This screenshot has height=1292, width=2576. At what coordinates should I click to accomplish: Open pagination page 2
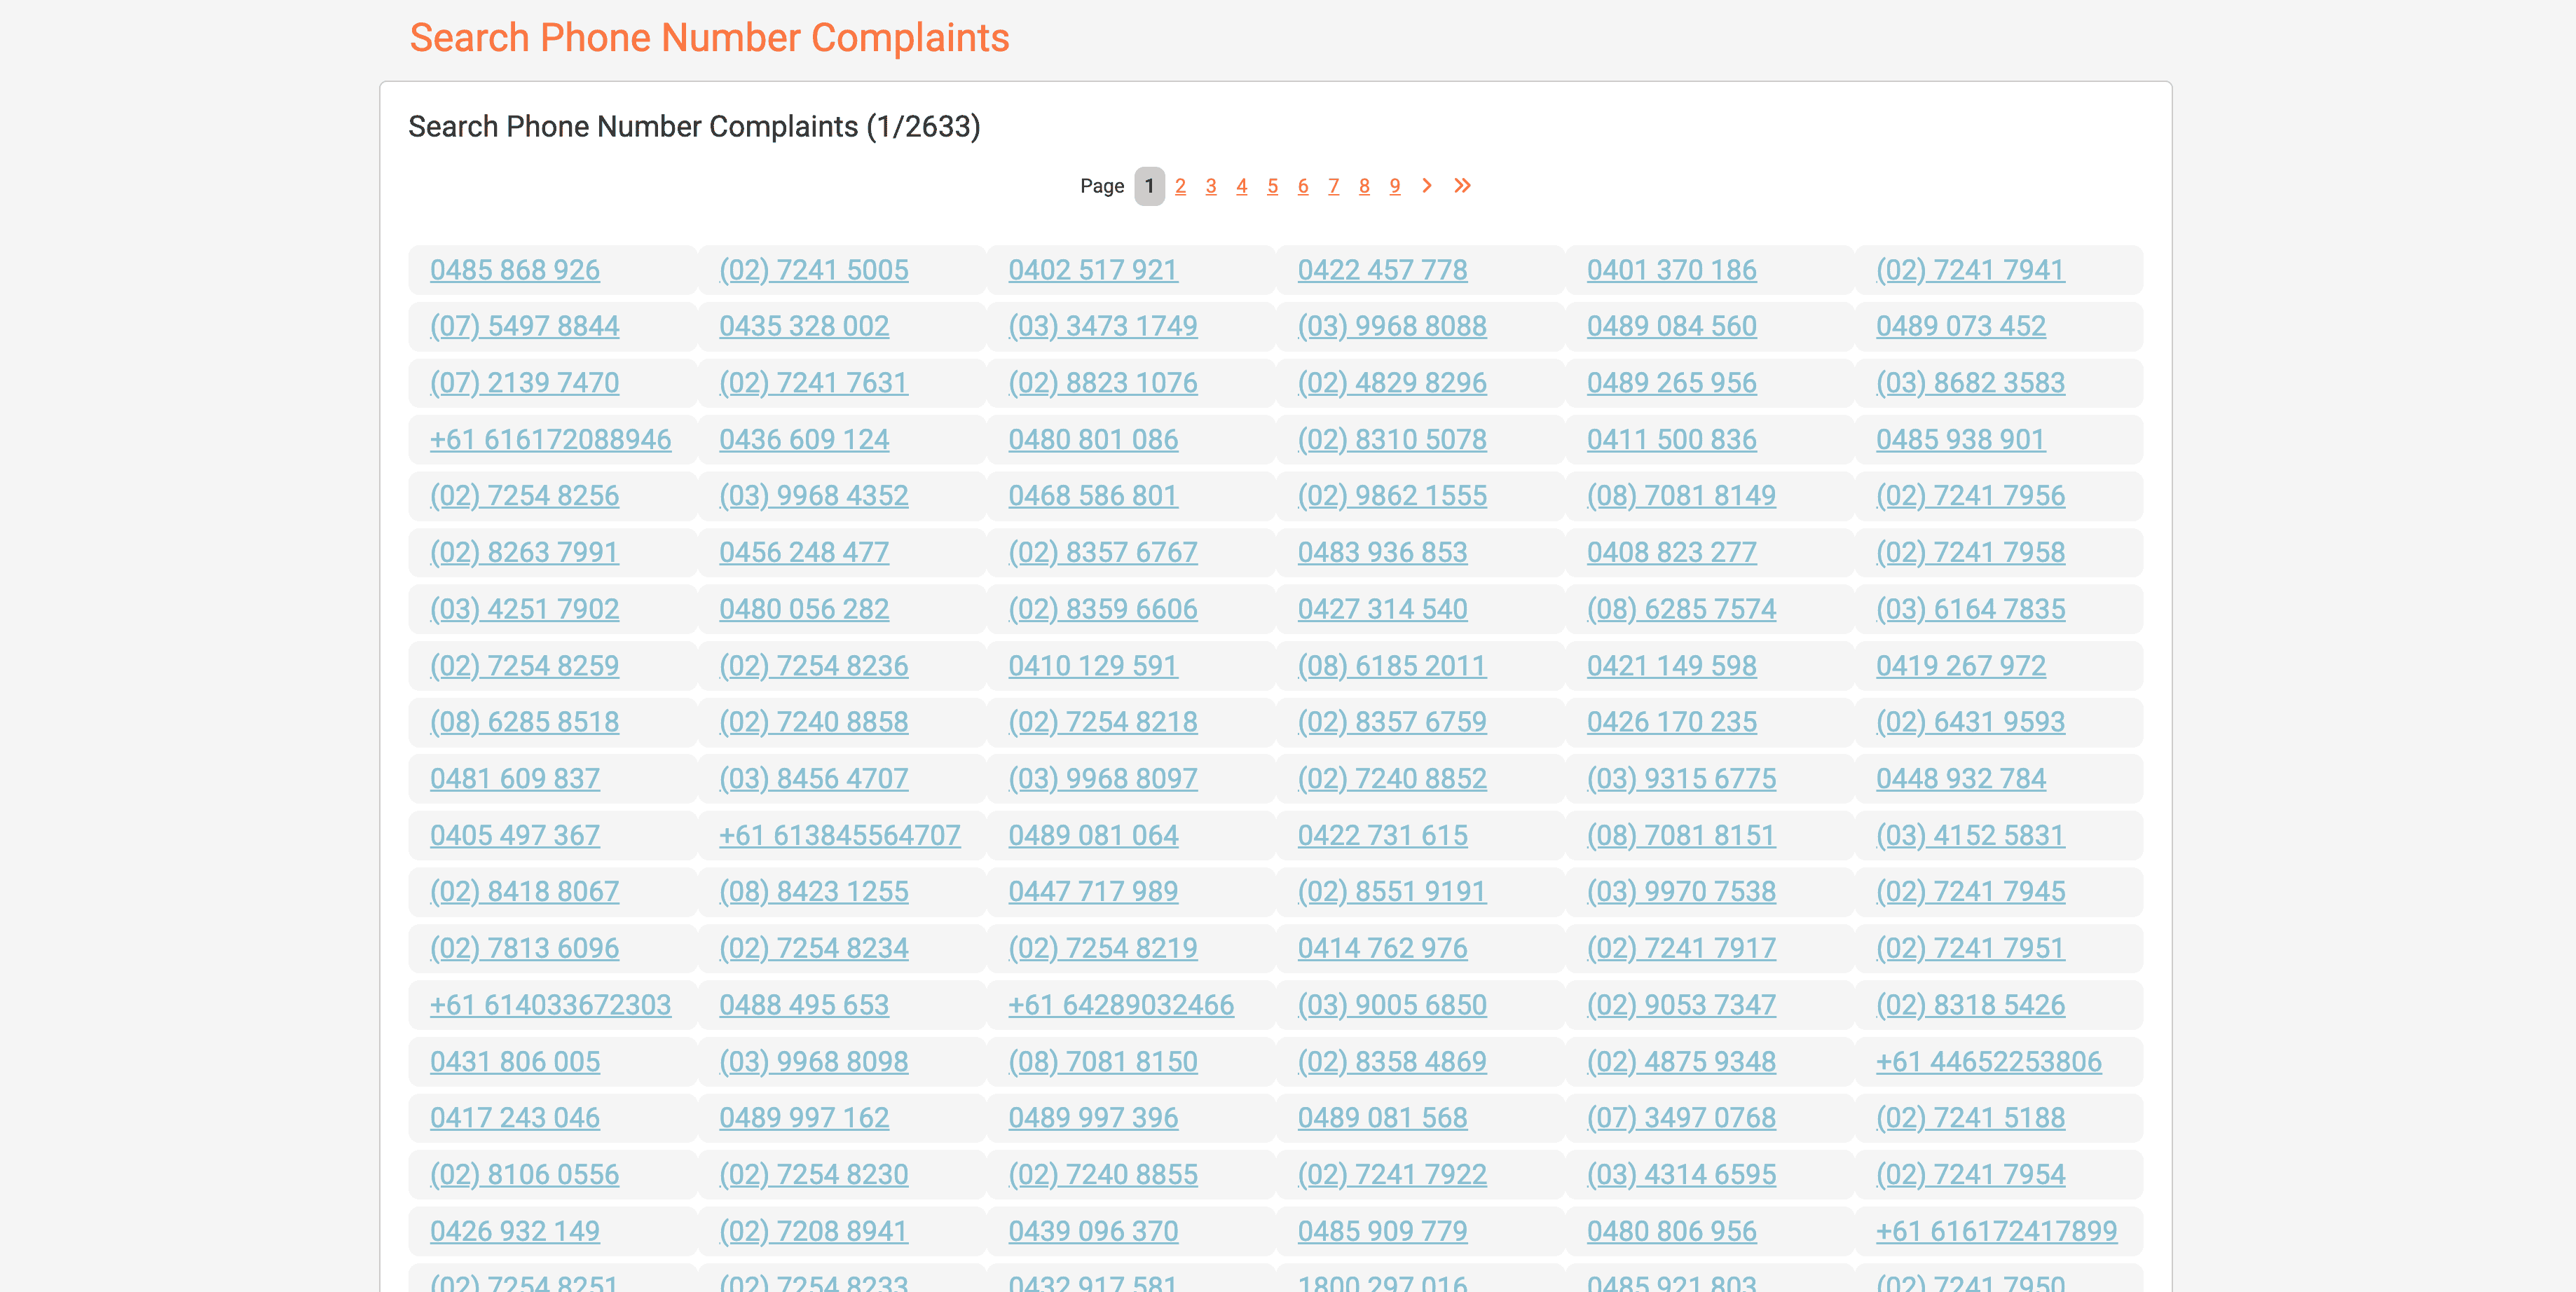click(1180, 187)
